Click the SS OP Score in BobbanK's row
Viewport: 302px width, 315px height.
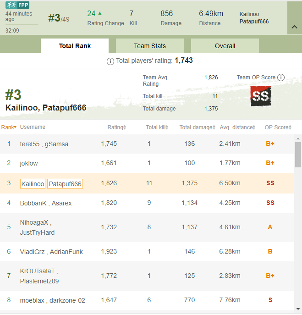point(270,203)
